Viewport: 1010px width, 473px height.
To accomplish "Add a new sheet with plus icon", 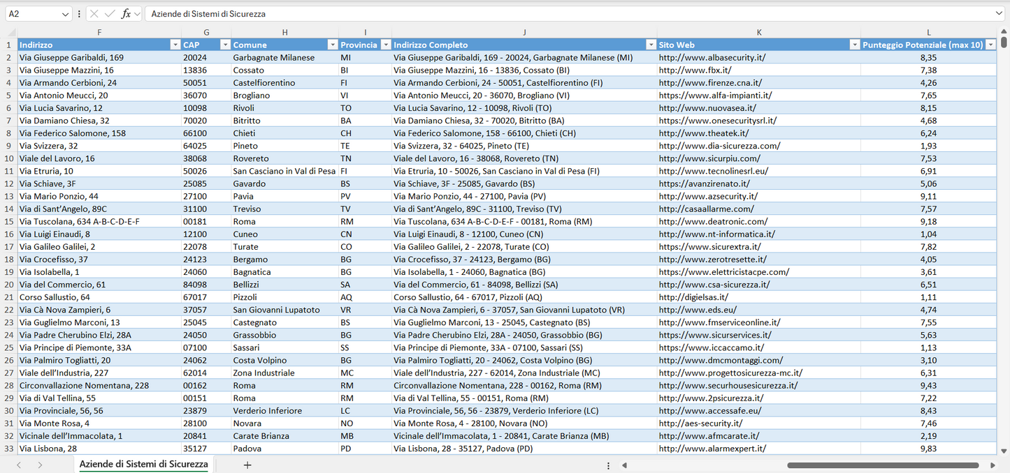I will click(247, 465).
